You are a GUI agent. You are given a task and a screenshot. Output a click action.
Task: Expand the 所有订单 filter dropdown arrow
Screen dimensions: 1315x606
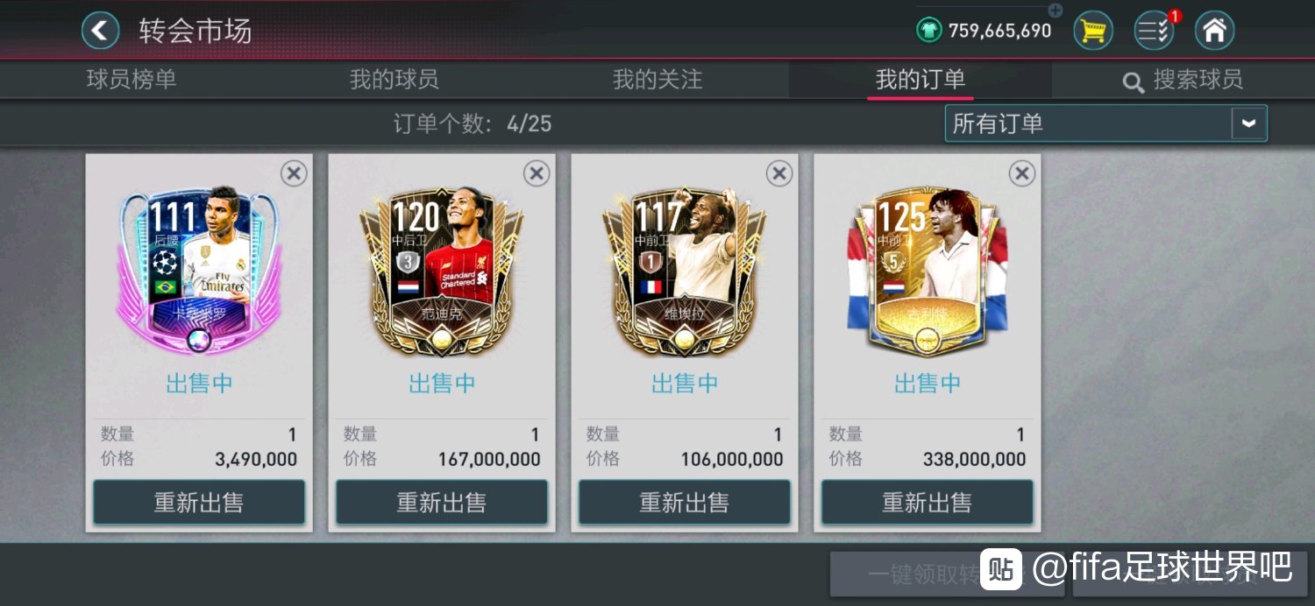click(x=1248, y=123)
